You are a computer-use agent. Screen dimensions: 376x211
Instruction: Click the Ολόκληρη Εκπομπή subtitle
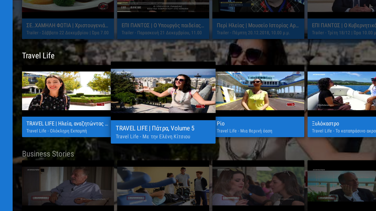pyautogui.click(x=57, y=131)
